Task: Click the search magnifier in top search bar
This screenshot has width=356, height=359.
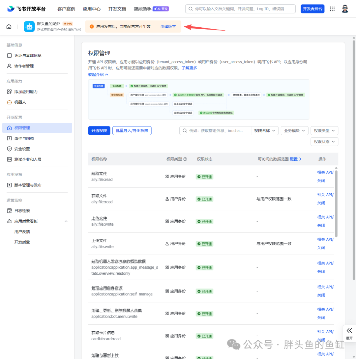Action: (x=191, y=9)
